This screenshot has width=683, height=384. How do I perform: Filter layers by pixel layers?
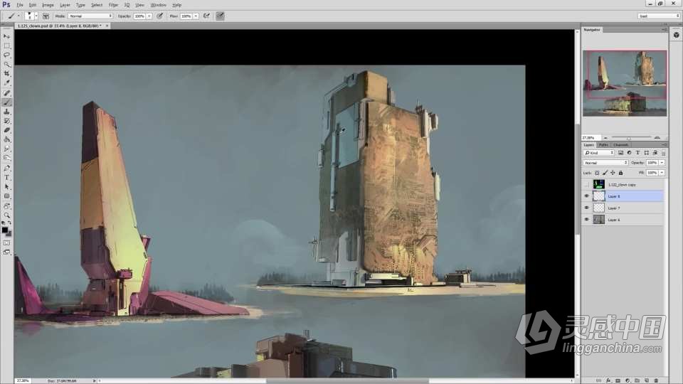pyautogui.click(x=620, y=153)
